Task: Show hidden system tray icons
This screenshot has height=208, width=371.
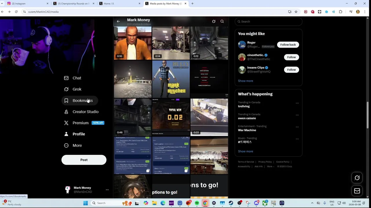Action: pyautogui.click(x=312, y=203)
